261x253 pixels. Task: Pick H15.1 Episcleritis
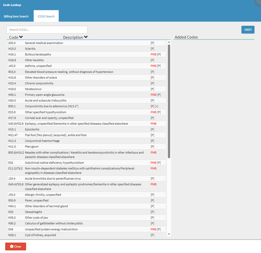pyautogui.click(x=87, y=129)
